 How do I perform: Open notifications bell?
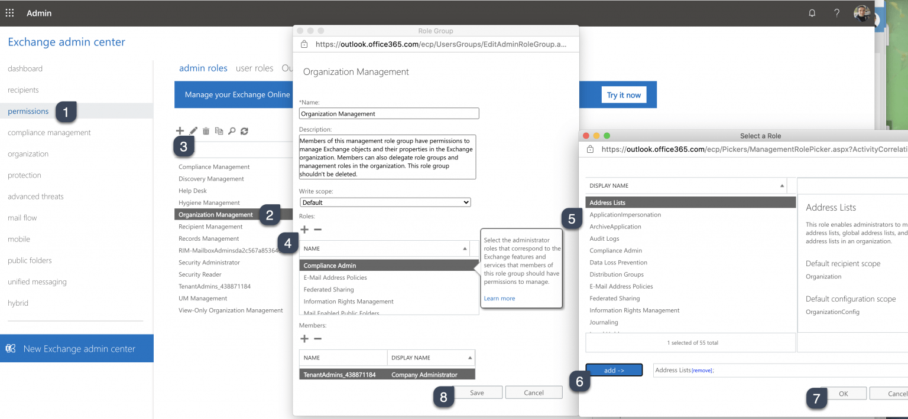[x=812, y=12]
